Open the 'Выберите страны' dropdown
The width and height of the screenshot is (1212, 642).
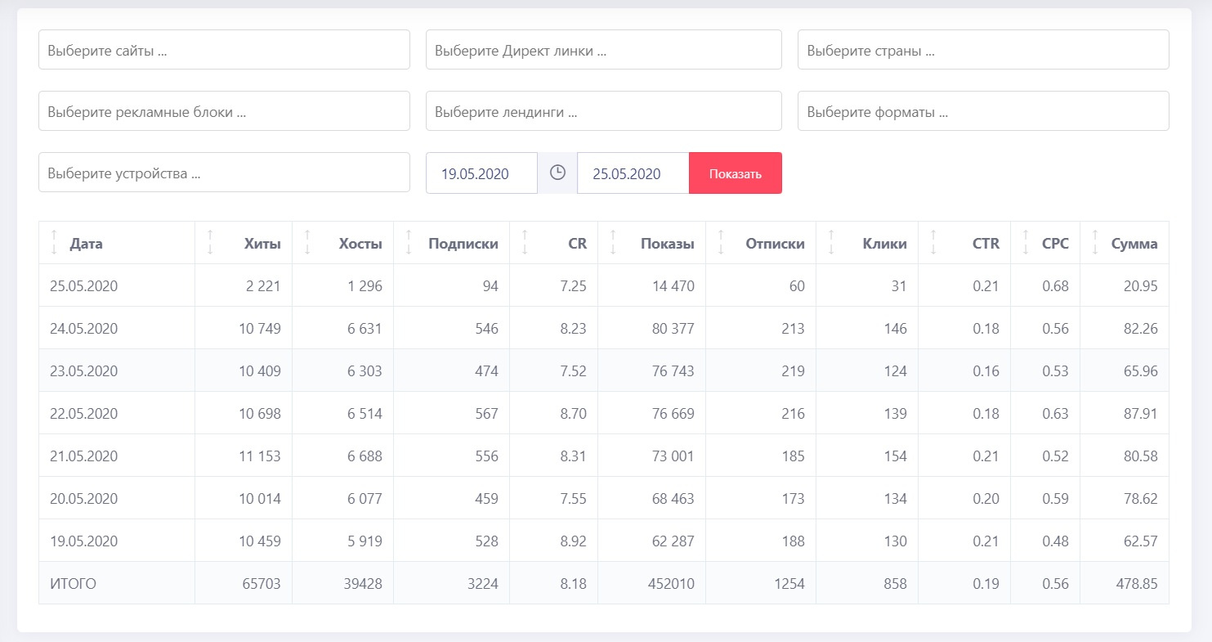(982, 50)
